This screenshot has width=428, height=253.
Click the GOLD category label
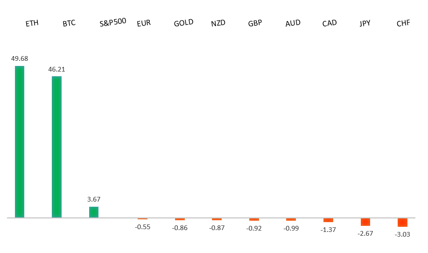click(183, 23)
